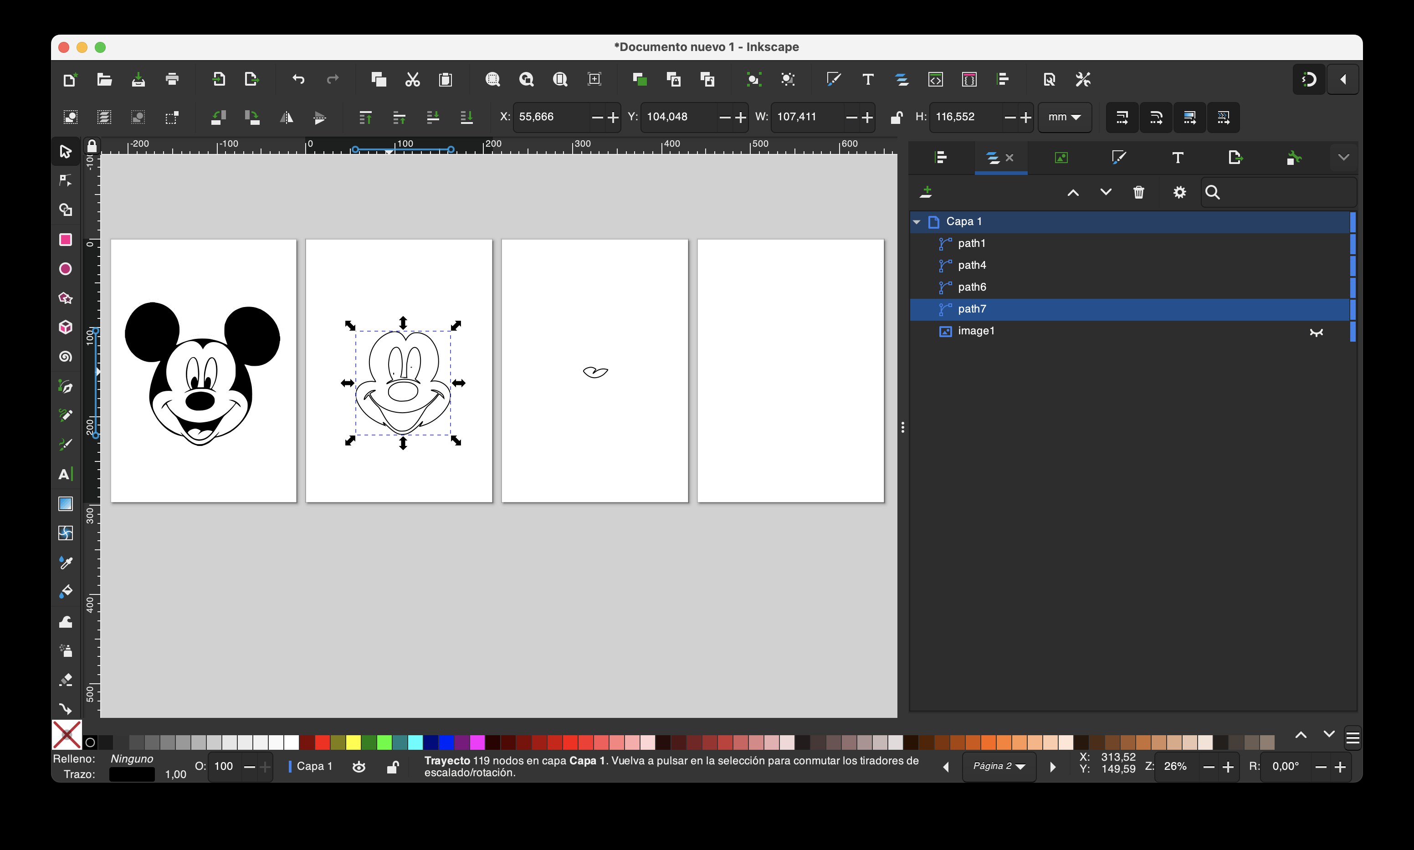Select the Gradient tool
Screen dimensions: 1414x850
(x=65, y=503)
